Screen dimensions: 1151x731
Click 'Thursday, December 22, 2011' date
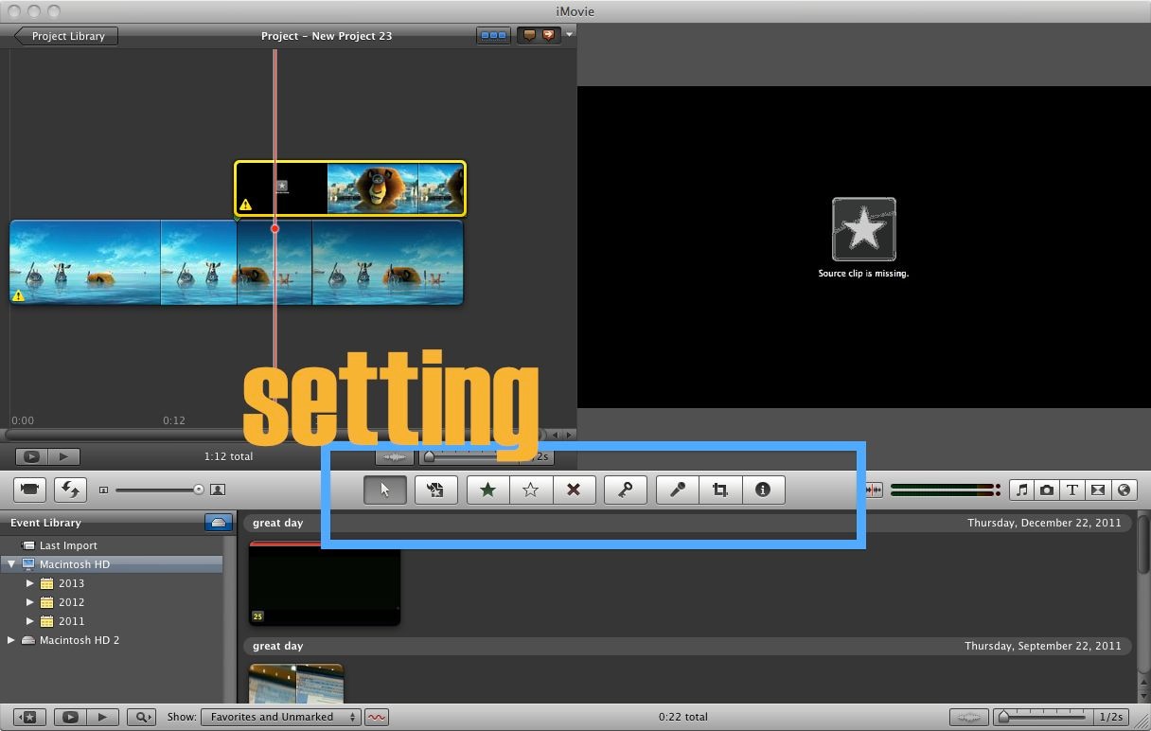tap(1044, 523)
